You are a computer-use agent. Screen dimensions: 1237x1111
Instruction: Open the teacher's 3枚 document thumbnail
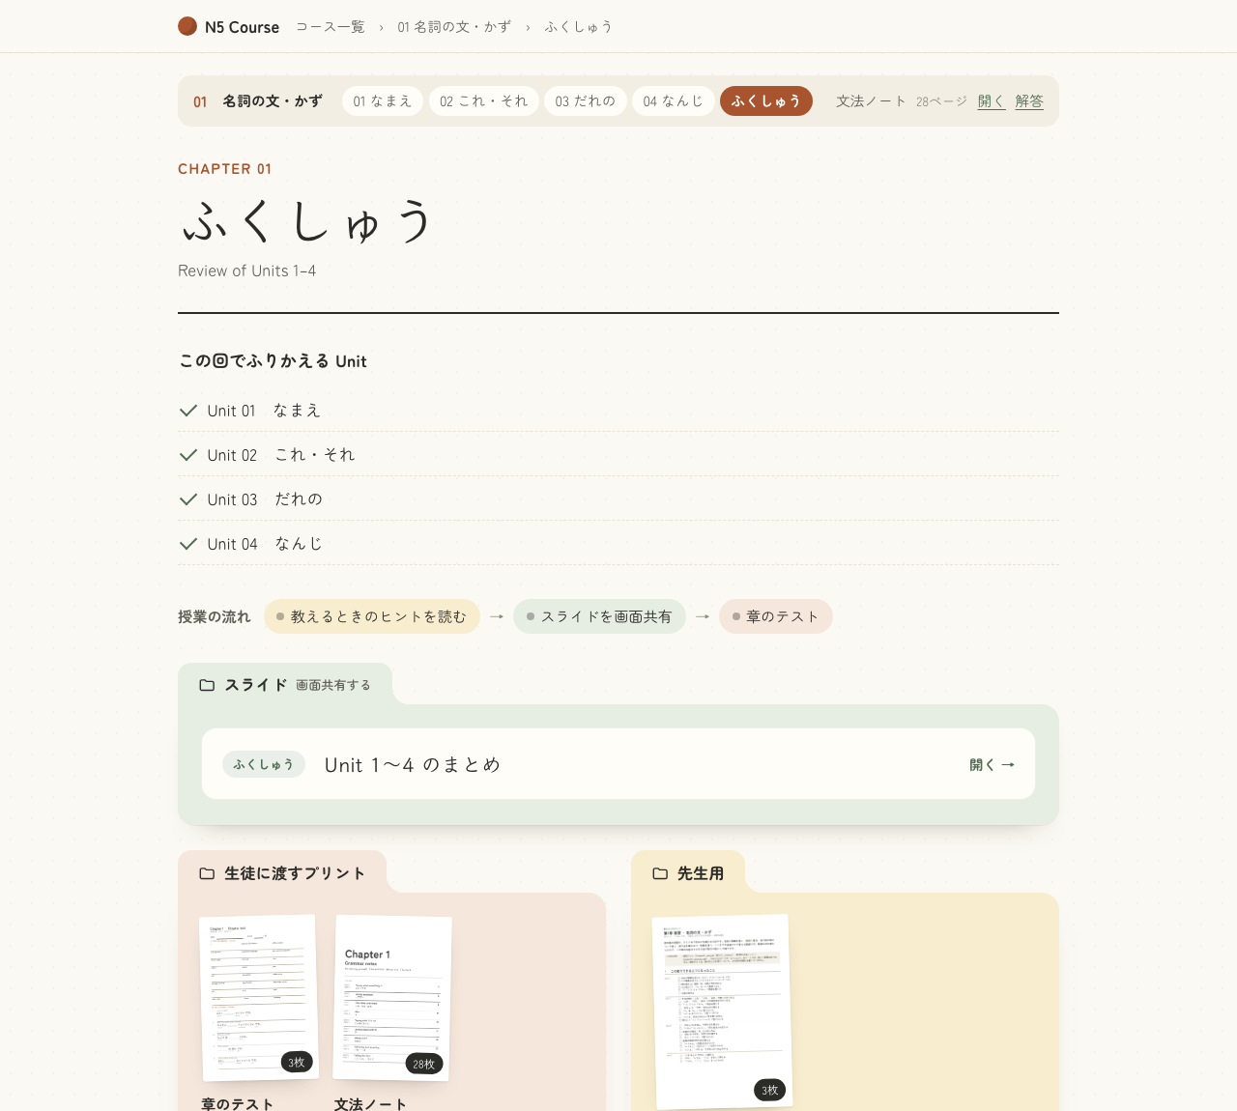pos(722,1011)
